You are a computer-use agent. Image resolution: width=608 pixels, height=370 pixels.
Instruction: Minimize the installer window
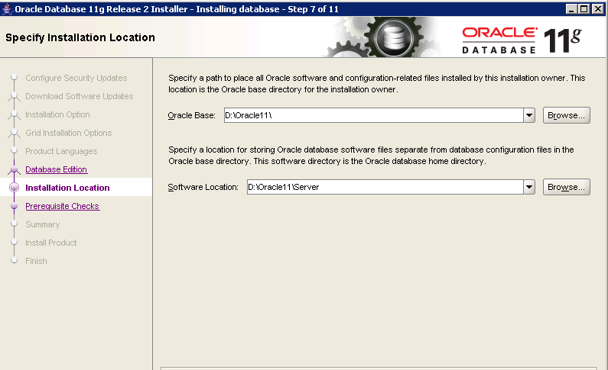[x=571, y=8]
